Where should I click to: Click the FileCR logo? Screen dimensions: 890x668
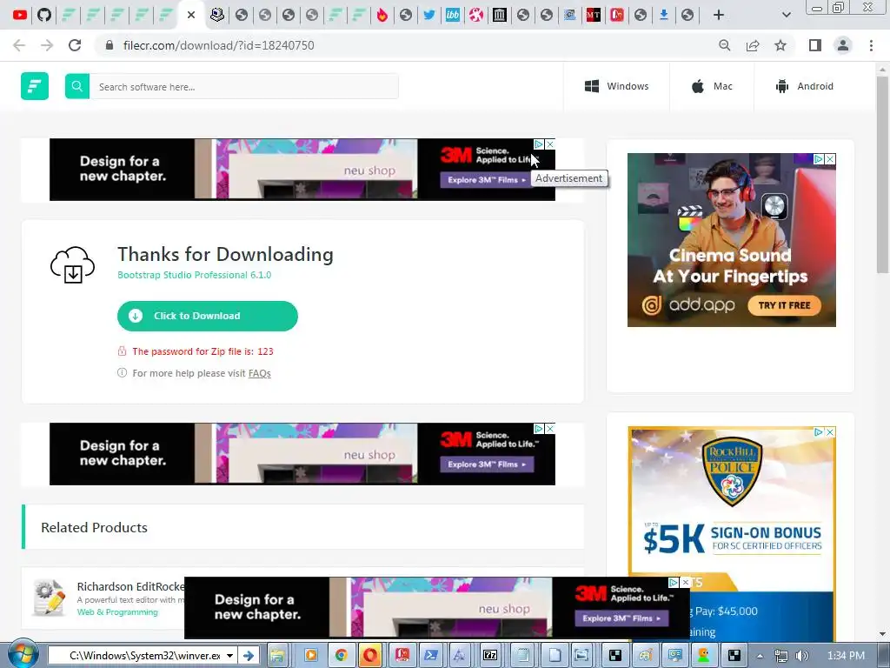pyautogui.click(x=35, y=86)
